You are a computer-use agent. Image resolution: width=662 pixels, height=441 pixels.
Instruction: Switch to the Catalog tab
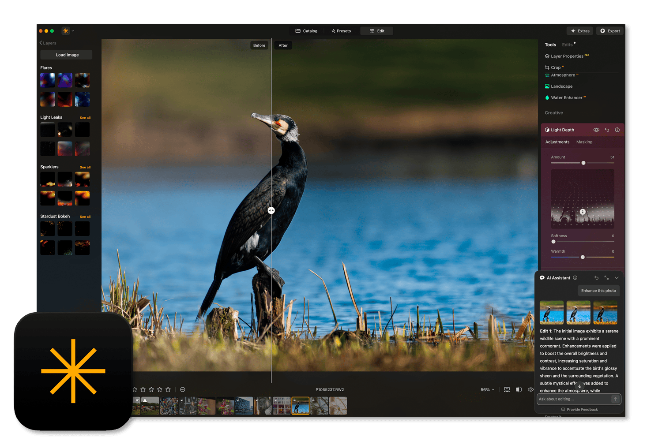306,31
